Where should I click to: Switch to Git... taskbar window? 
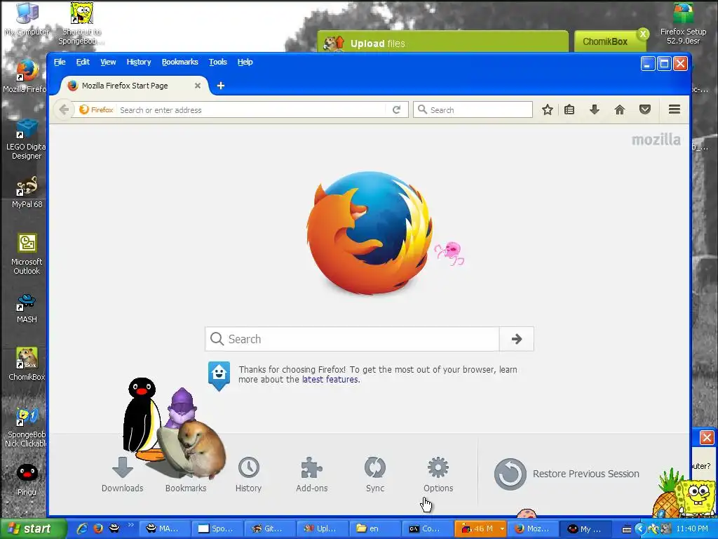[269, 528]
